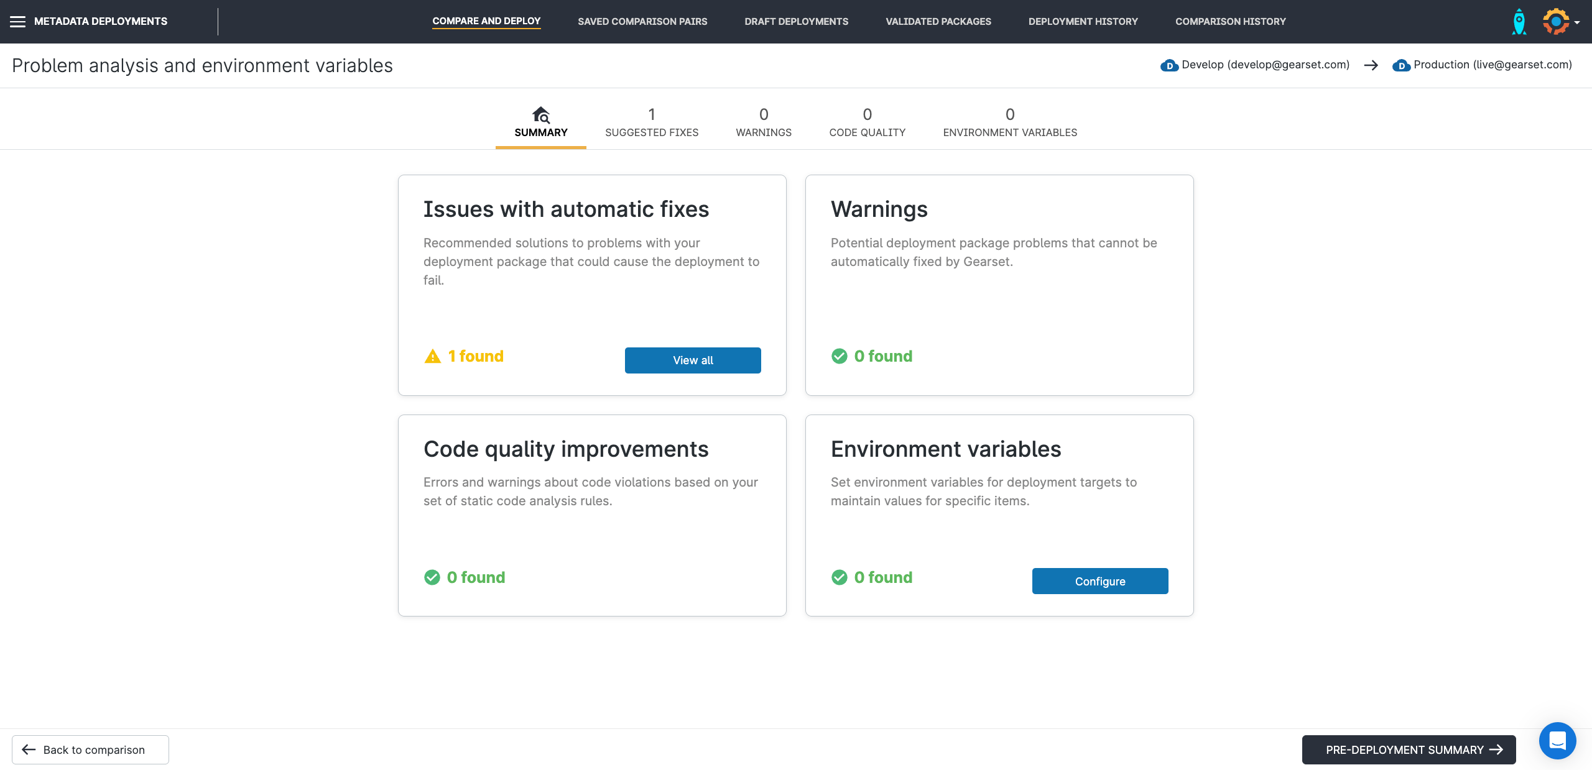Click Develop (develop@gearset.com) source label
Screen dimensions: 1592x770
(1266, 65)
